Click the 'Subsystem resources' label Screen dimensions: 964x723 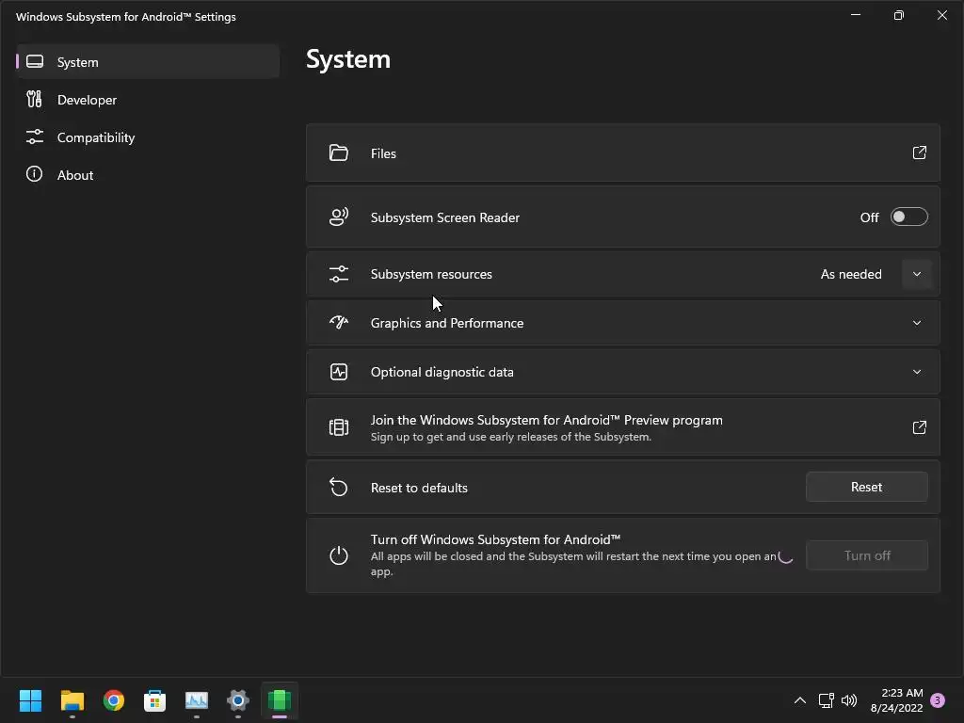pos(431,274)
